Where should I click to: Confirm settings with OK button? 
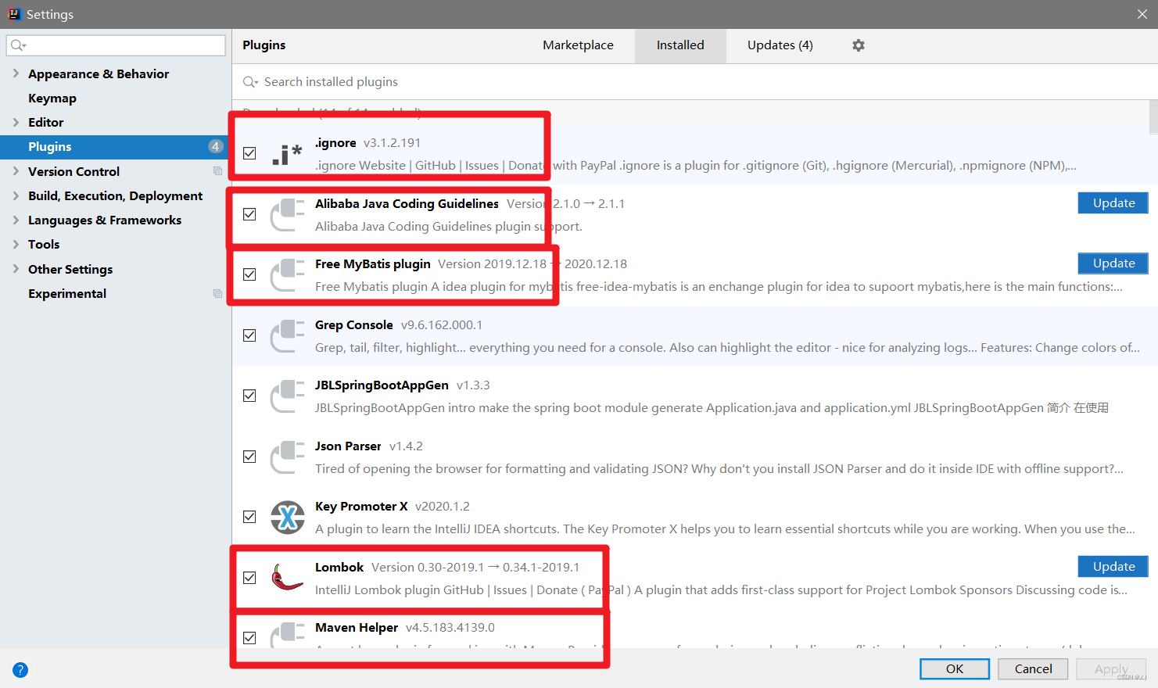point(955,668)
